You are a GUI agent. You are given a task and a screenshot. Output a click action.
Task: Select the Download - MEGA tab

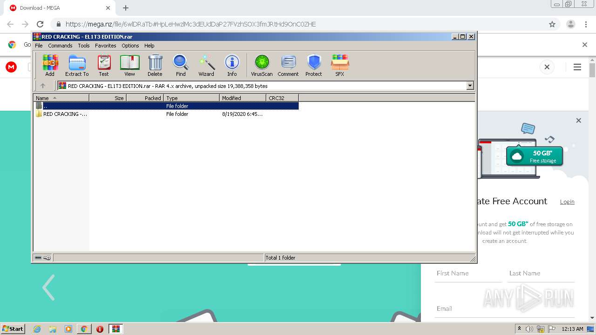point(61,8)
